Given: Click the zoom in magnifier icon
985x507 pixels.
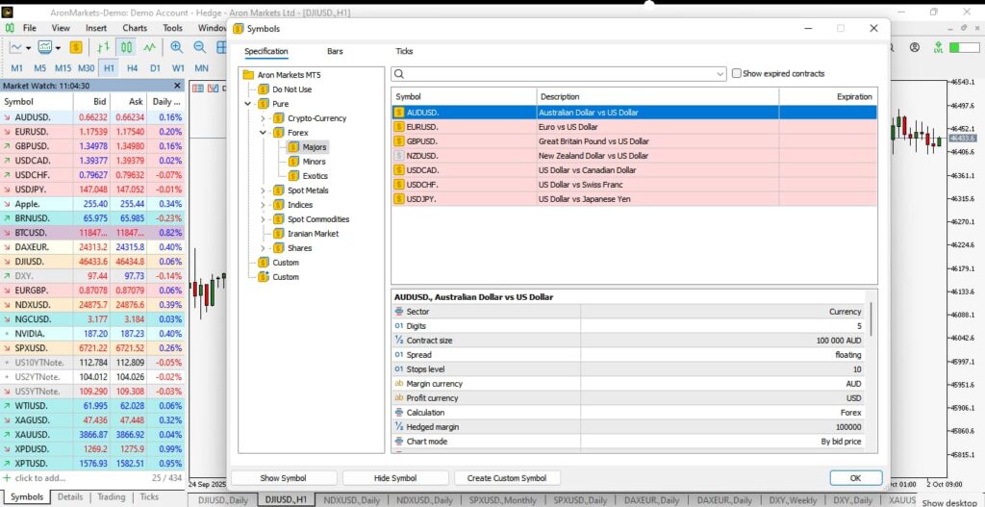Looking at the screenshot, I should tap(177, 47).
